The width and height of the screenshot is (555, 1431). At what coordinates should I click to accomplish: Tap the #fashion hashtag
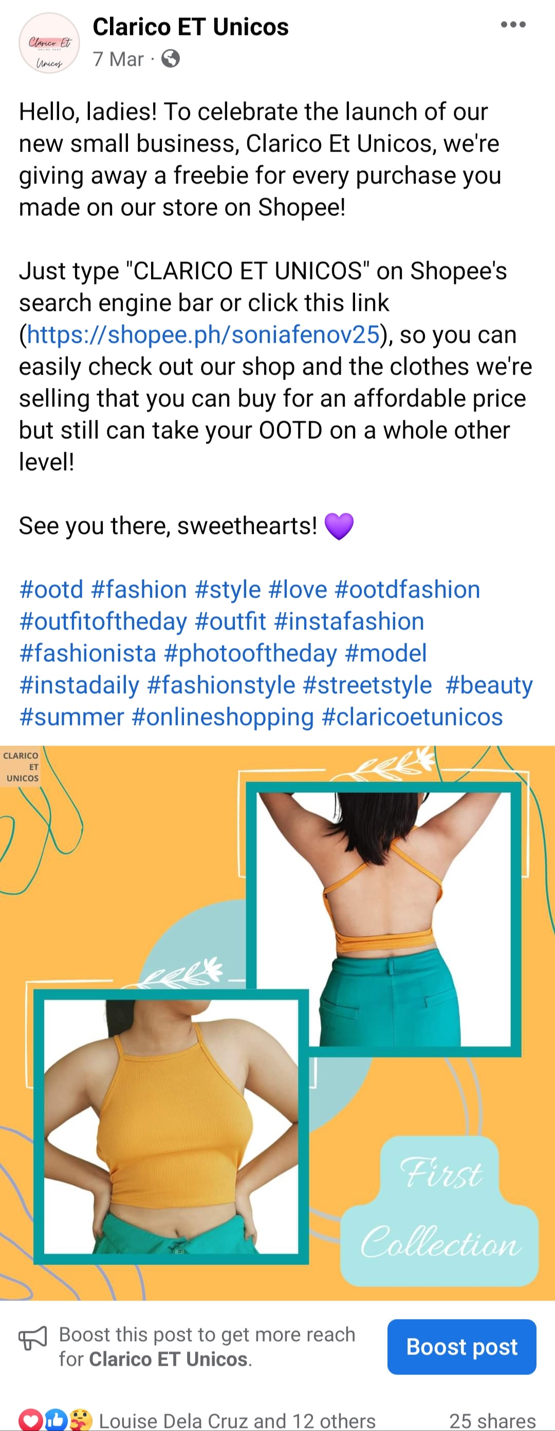pos(139,589)
